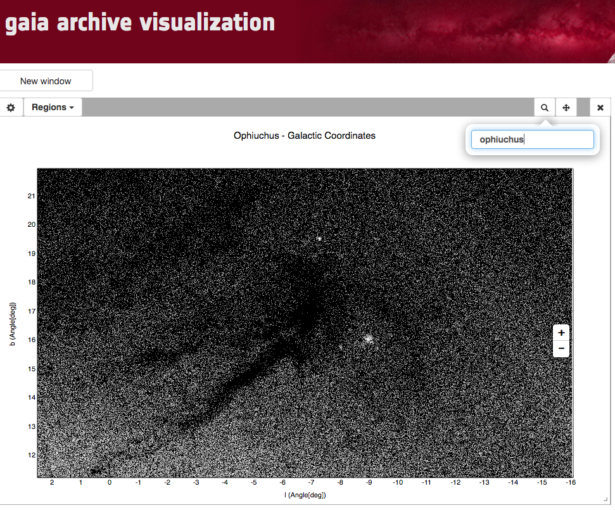Focus the search field containing 'ophiuchus'
Screen dimensions: 615x510
click(x=532, y=139)
